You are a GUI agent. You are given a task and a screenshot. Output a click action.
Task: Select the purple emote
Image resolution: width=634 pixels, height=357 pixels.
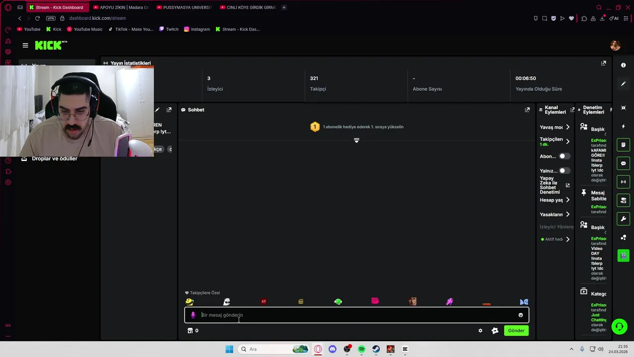(449, 302)
